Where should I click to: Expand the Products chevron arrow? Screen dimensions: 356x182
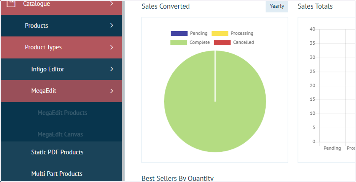coord(112,25)
